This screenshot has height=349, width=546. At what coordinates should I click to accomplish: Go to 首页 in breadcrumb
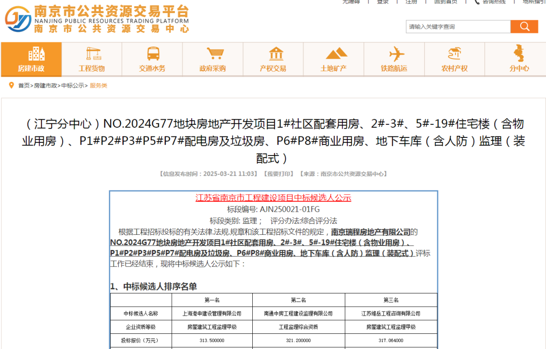(x=24, y=85)
